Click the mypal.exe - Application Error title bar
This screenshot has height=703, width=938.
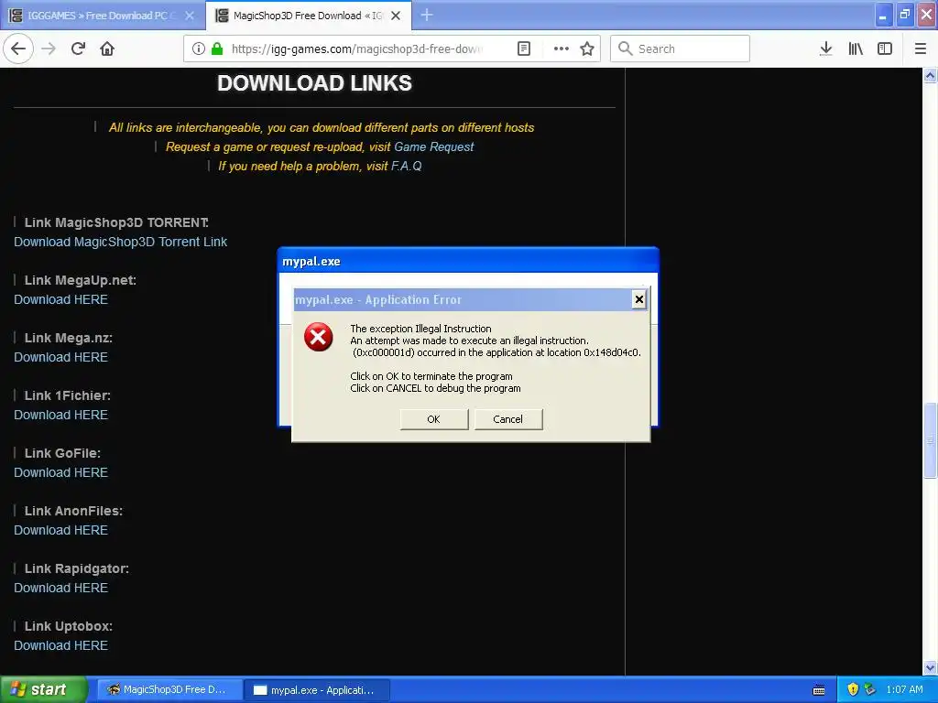click(x=462, y=299)
